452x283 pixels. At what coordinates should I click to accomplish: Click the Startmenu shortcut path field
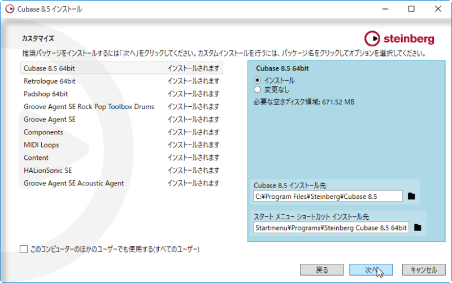pos(331,228)
